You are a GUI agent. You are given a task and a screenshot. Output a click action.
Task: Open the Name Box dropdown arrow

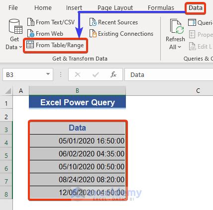pos(48,74)
